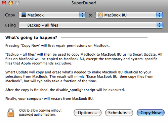Expand the script popup using its blue arrows
Image resolution: width=168 pixels, height=122 pixels.
(160, 25)
